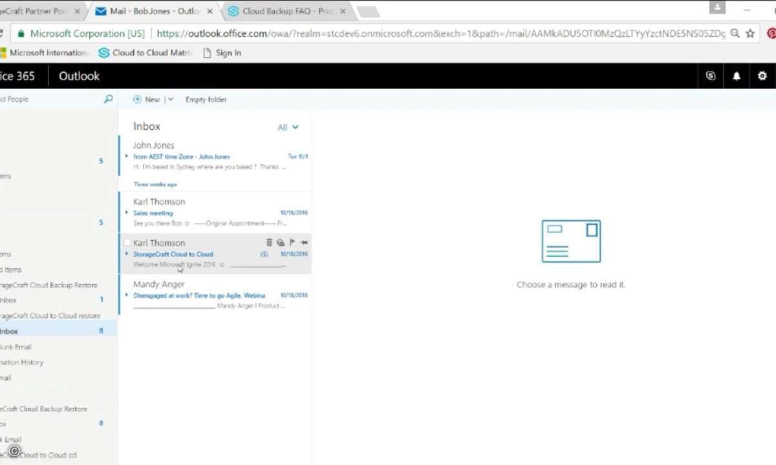Click the green padlock site info icon
This screenshot has height=465, width=776.
pos(21,34)
